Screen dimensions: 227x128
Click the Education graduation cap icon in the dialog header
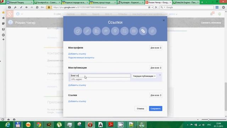(x=106, y=31)
